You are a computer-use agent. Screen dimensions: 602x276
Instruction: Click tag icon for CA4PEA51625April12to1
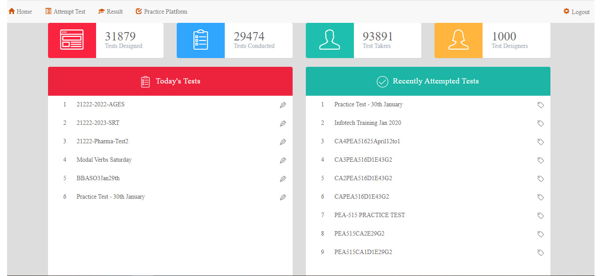(x=540, y=142)
